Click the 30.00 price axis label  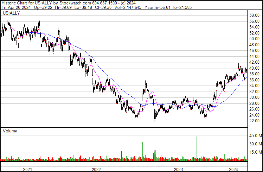pos(254,97)
